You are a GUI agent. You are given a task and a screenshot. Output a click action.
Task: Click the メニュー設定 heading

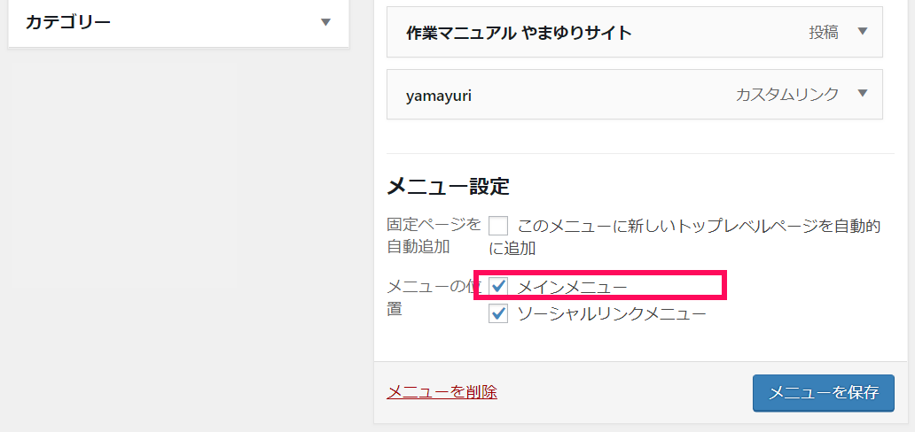point(448,187)
